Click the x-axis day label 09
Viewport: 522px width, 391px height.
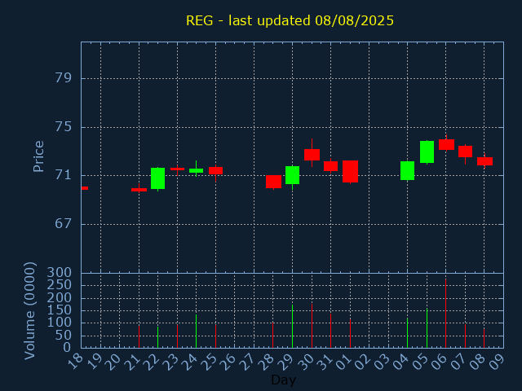(498, 362)
